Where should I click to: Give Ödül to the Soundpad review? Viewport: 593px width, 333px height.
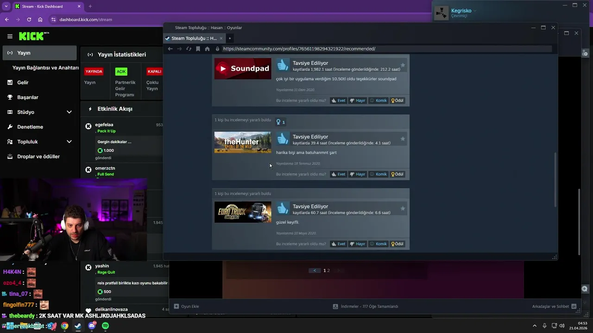pos(397,100)
